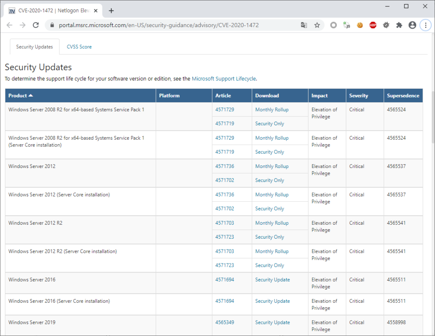Open article 4571729 for 2008 R2 Server Core

point(225,138)
